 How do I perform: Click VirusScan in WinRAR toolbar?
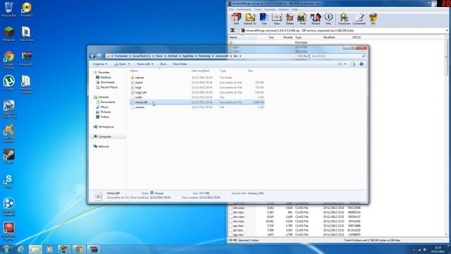pyautogui.click(x=344, y=19)
